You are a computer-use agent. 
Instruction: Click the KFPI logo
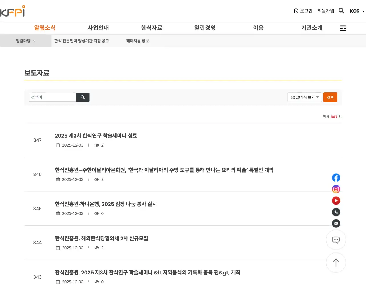coord(13,11)
